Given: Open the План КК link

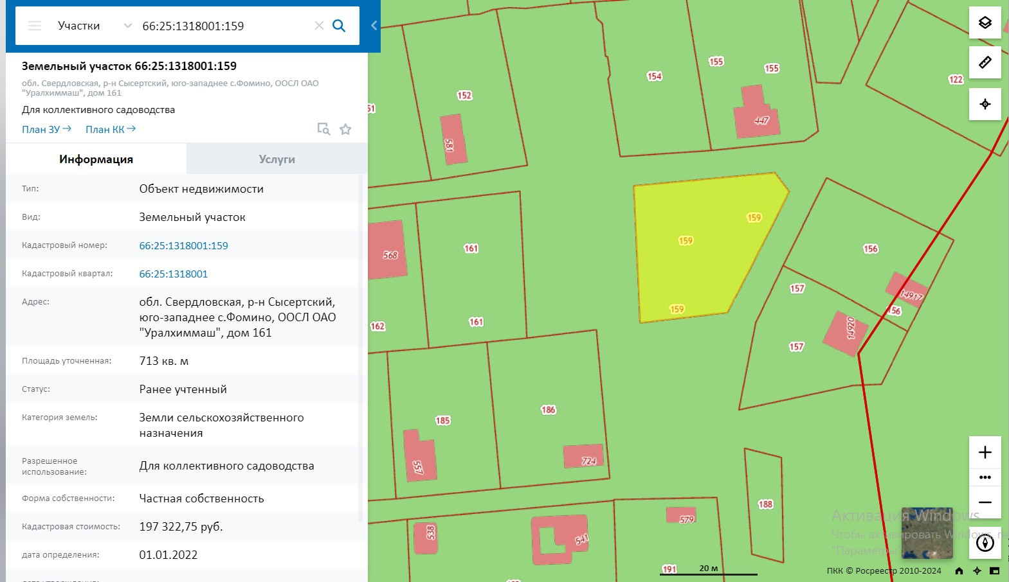Looking at the screenshot, I should pyautogui.click(x=110, y=129).
